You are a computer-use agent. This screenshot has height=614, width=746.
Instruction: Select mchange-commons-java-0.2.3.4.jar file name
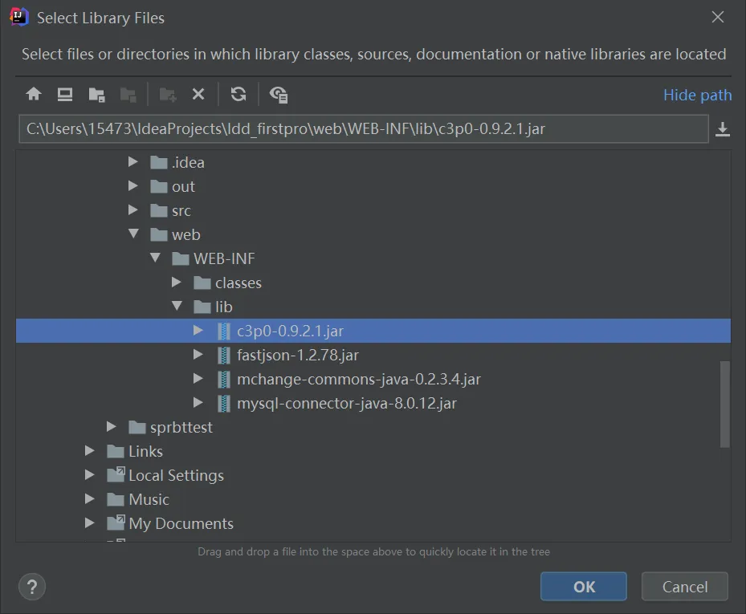(359, 380)
